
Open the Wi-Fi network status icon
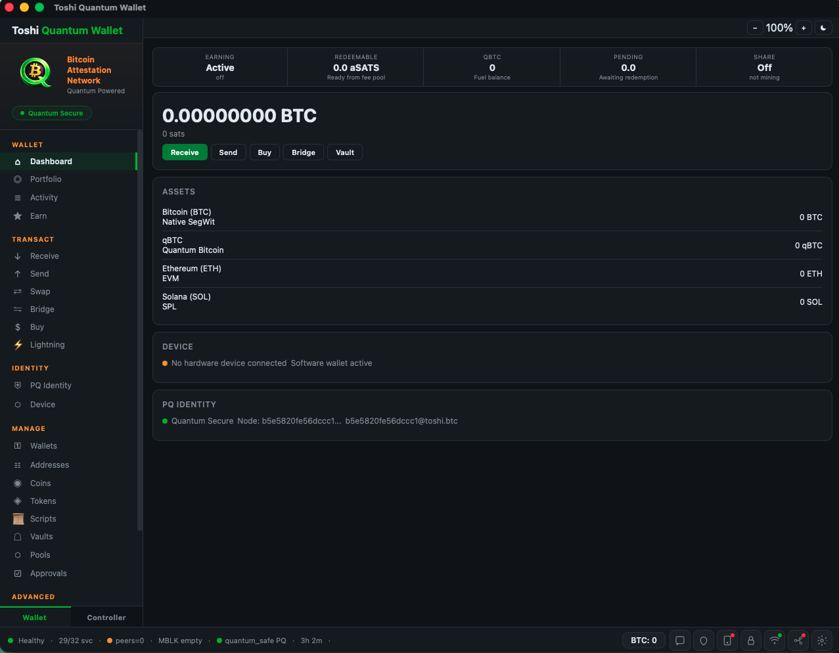point(775,641)
